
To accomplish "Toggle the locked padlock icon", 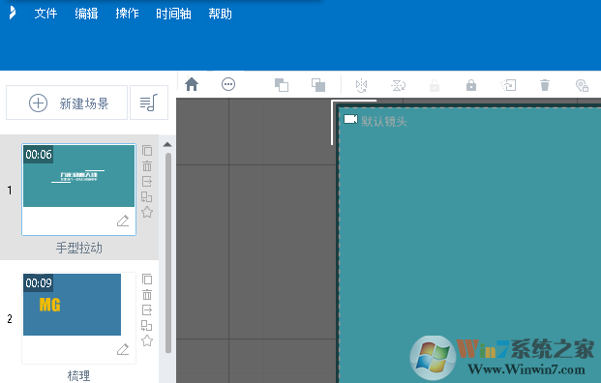I will tap(471, 85).
